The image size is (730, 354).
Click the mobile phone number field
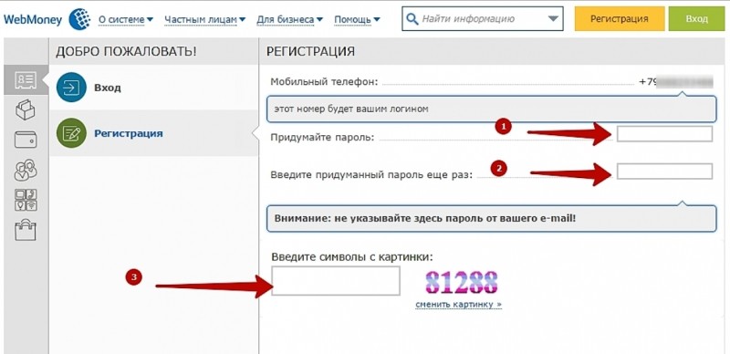click(675, 82)
